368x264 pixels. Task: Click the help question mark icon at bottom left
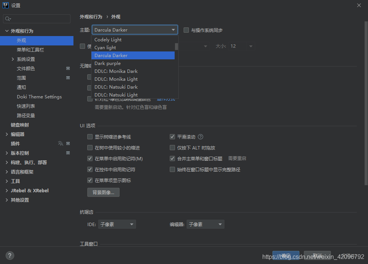coord(9,255)
